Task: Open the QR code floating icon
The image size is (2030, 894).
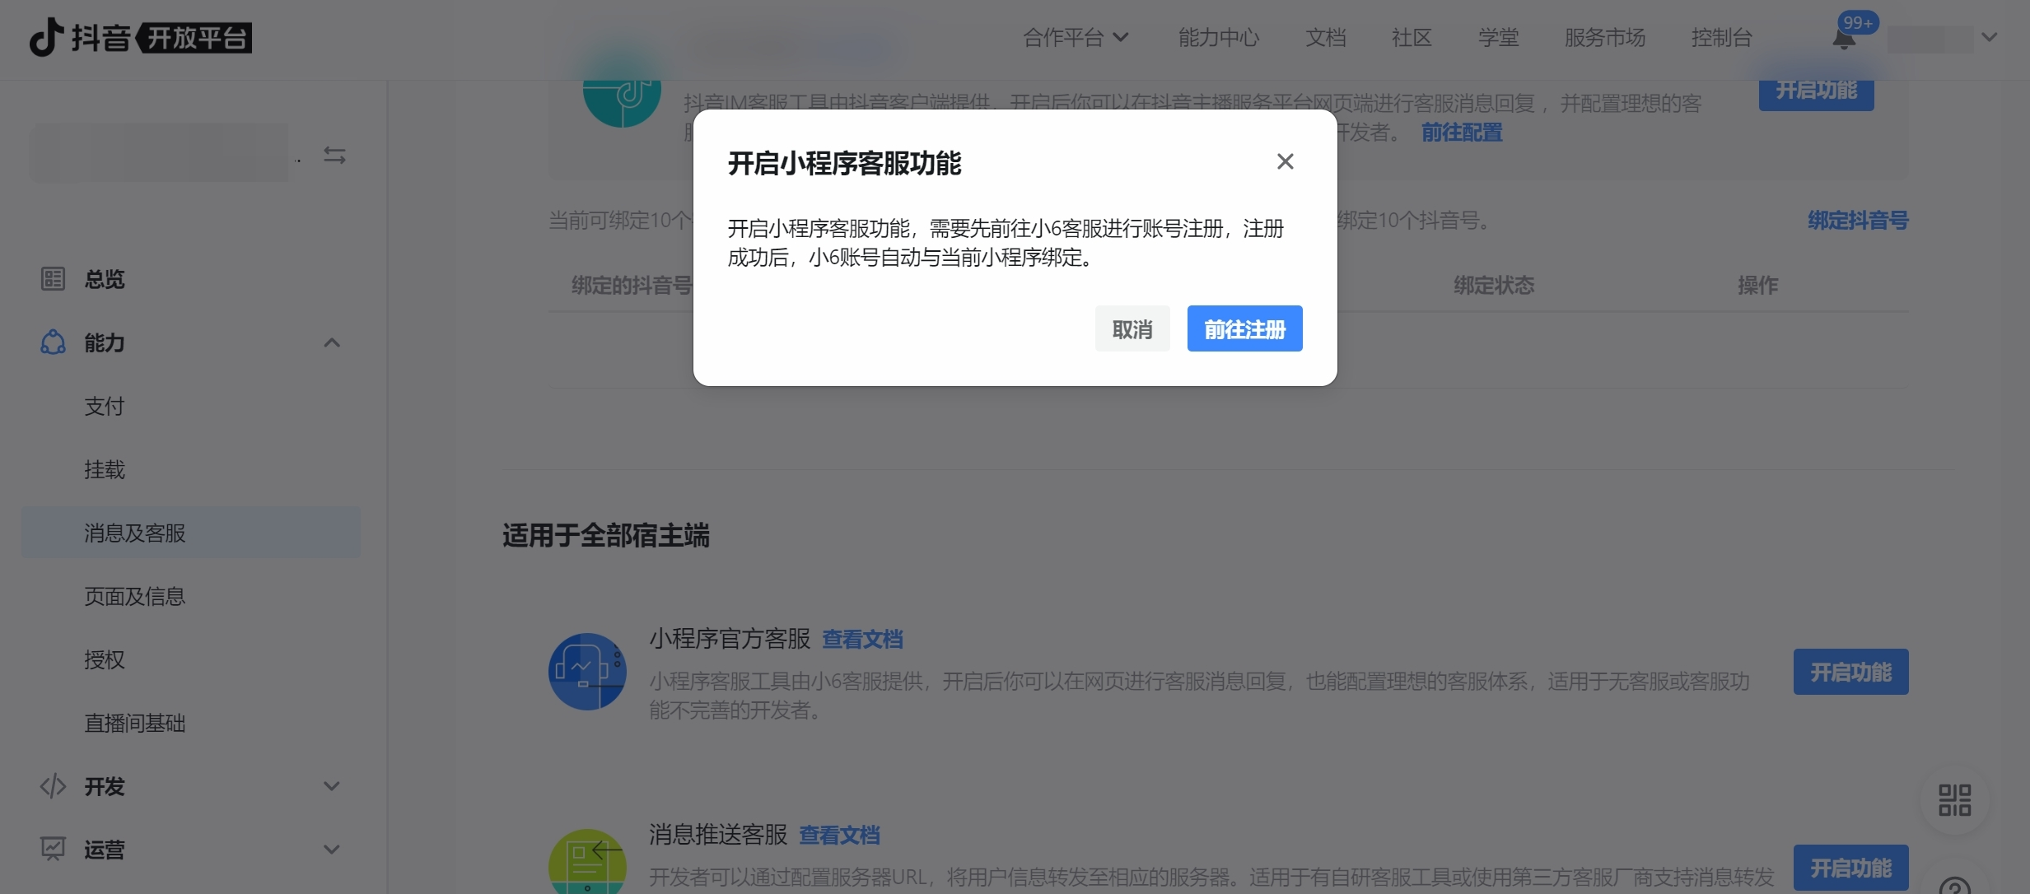Action: [x=1954, y=799]
